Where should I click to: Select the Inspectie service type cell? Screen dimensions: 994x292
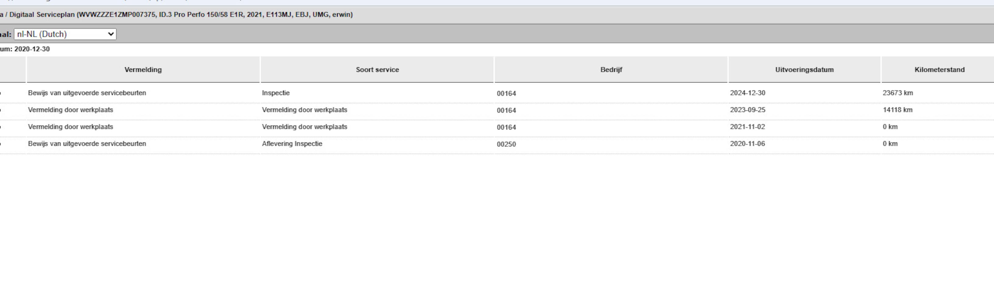276,93
